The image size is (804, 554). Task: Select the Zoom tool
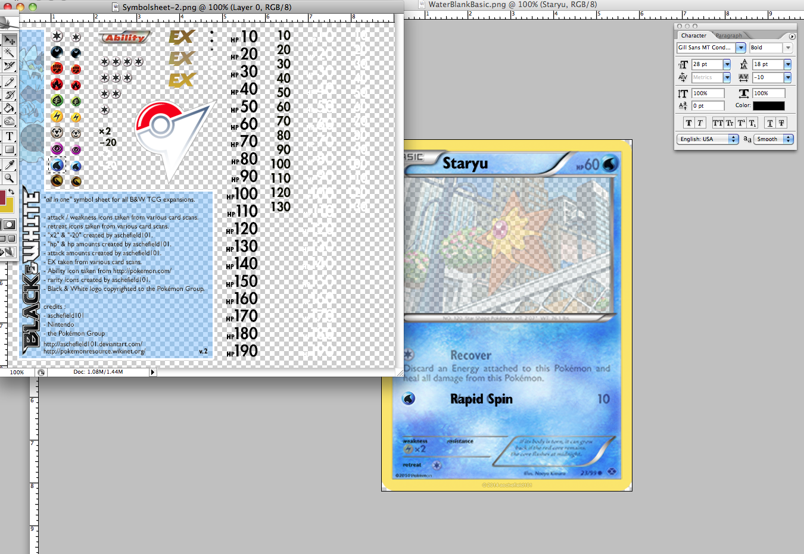pyautogui.click(x=10, y=178)
